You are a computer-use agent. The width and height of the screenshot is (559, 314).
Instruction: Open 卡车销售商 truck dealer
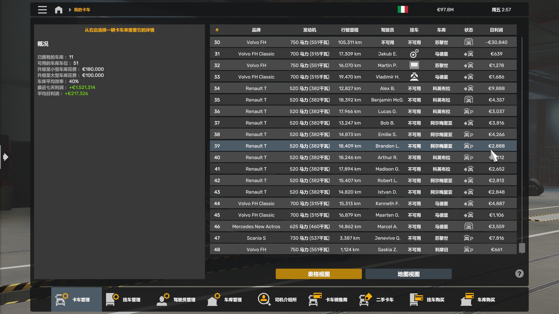point(328,299)
